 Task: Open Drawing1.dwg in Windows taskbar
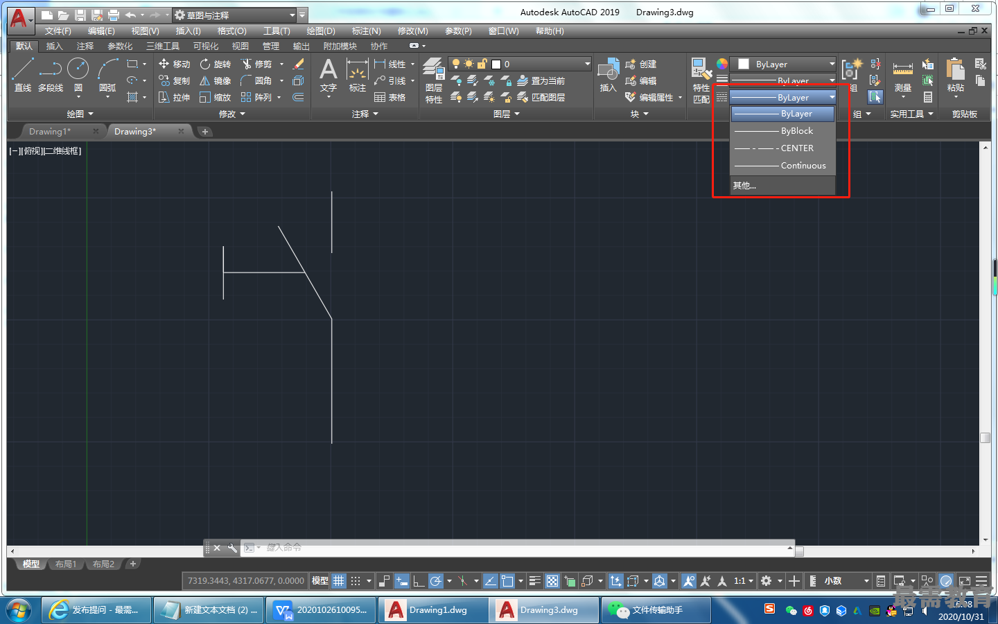click(432, 610)
